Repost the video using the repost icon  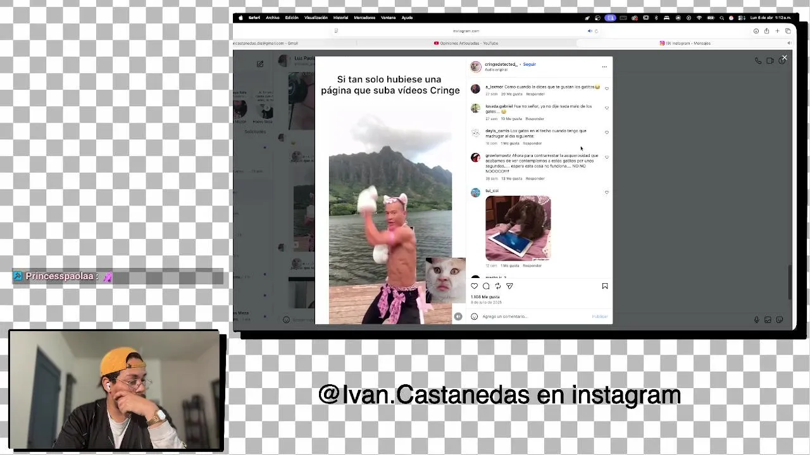click(497, 286)
